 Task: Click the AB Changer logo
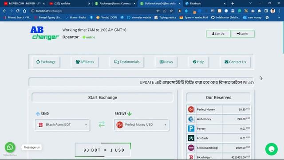click(x=44, y=33)
